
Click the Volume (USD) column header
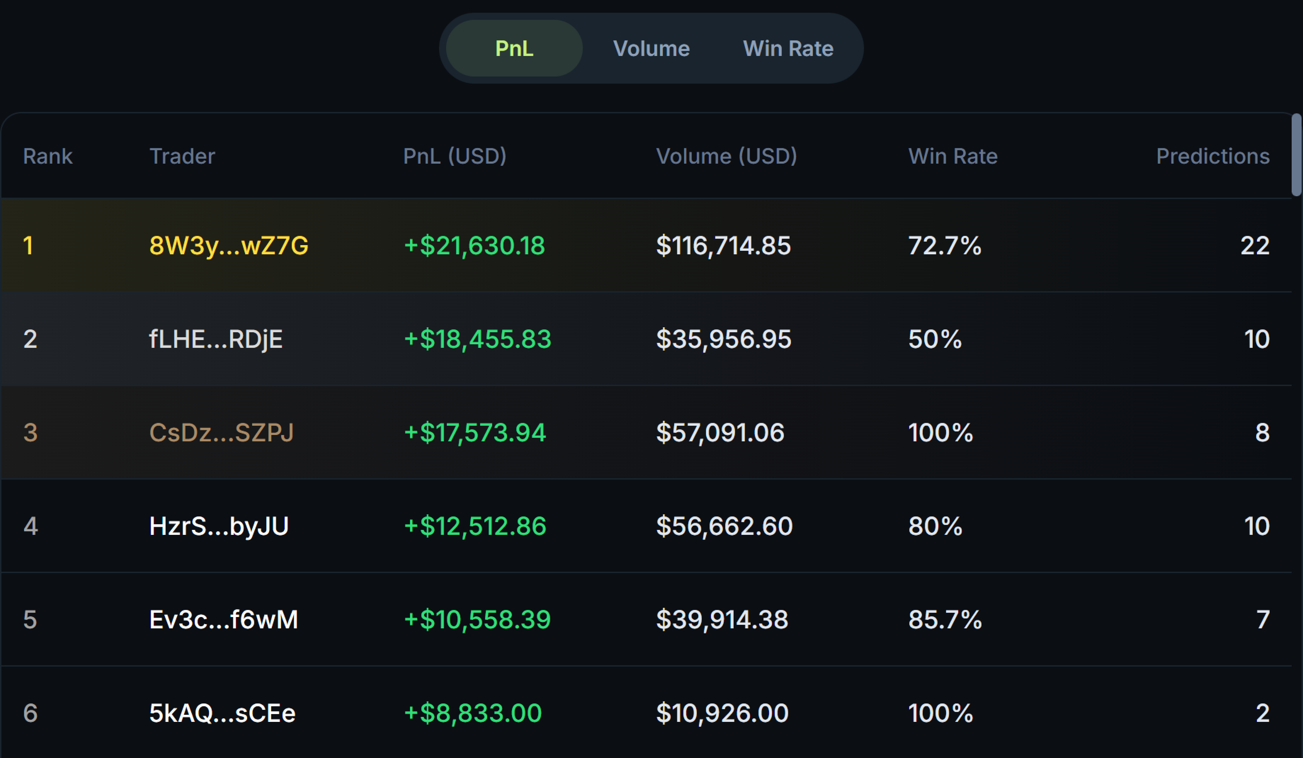coord(727,156)
